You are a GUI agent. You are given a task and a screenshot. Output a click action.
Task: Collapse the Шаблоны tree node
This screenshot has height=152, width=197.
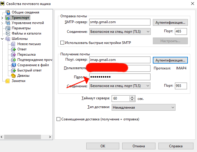(x=2, y=39)
